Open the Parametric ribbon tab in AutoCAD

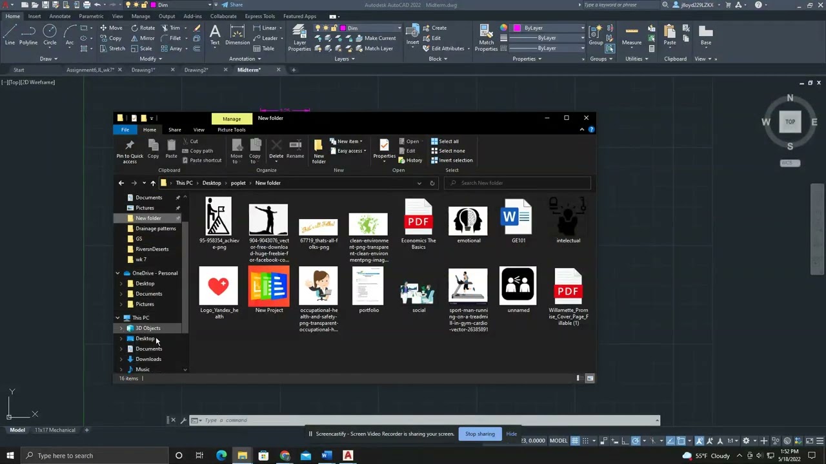91,16
